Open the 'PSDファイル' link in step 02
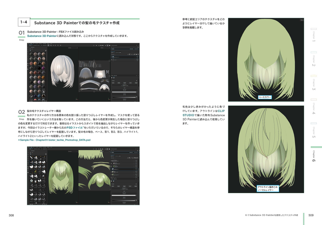 coord(74,128)
